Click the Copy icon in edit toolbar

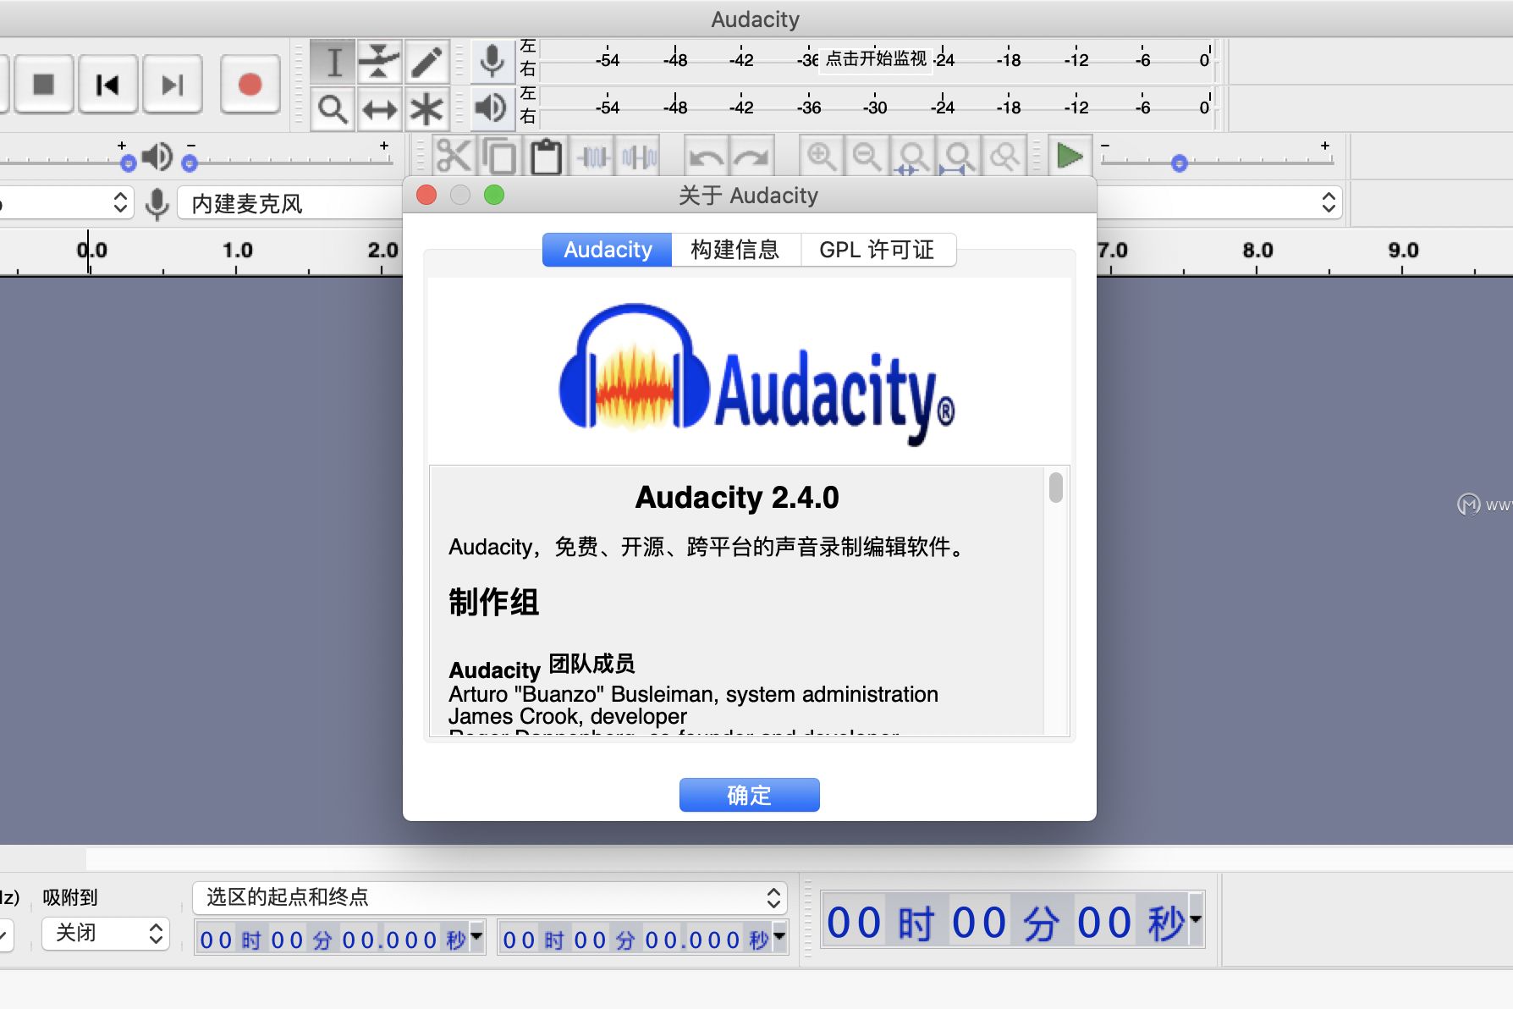tap(500, 155)
